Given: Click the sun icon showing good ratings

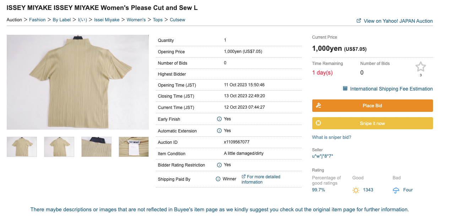Looking at the screenshot, I should click(x=356, y=190).
